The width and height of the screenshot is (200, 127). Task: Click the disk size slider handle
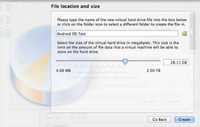click(125, 62)
